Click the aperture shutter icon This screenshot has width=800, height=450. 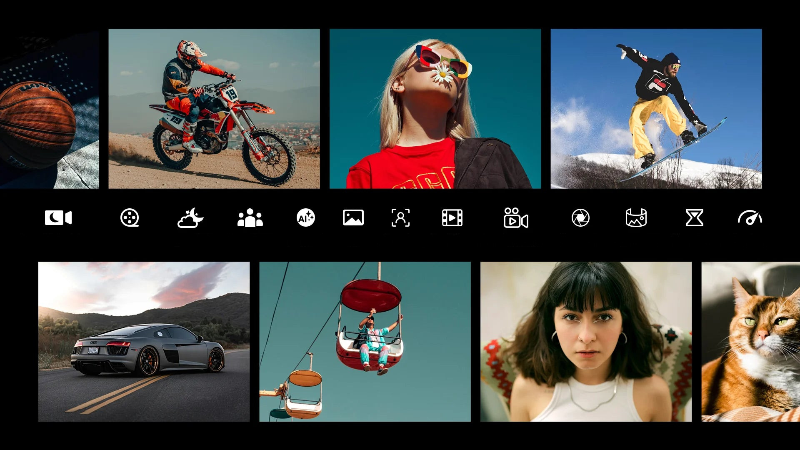(580, 217)
